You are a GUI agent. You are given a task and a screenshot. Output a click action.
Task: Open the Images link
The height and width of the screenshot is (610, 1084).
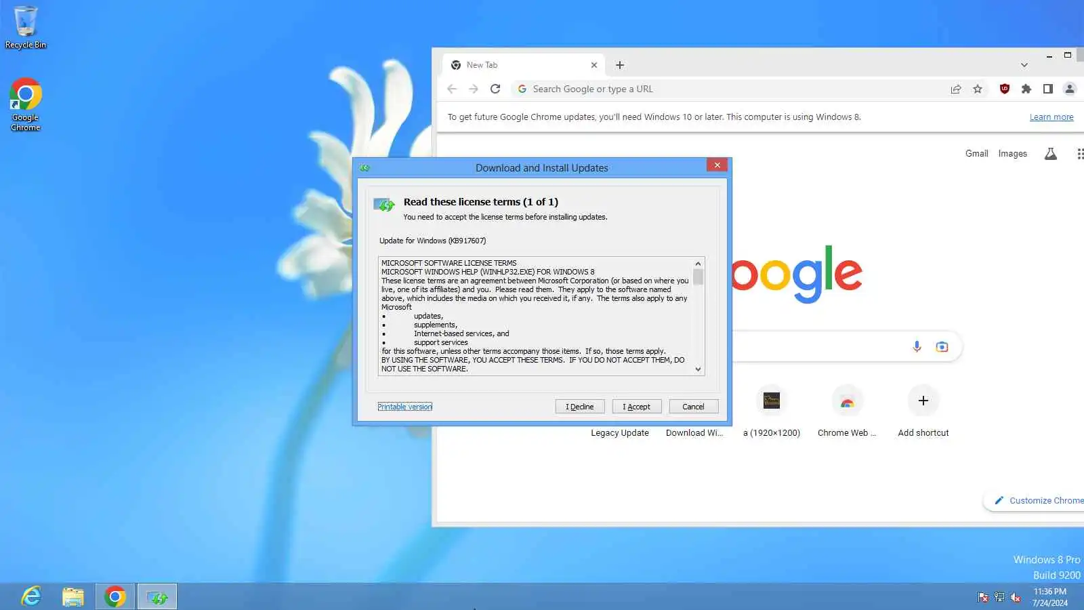point(1012,154)
